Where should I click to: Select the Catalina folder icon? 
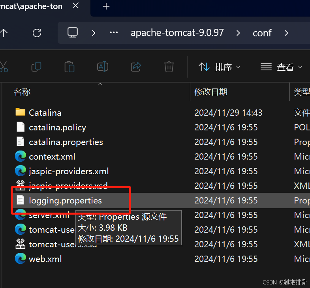[x=21, y=112]
